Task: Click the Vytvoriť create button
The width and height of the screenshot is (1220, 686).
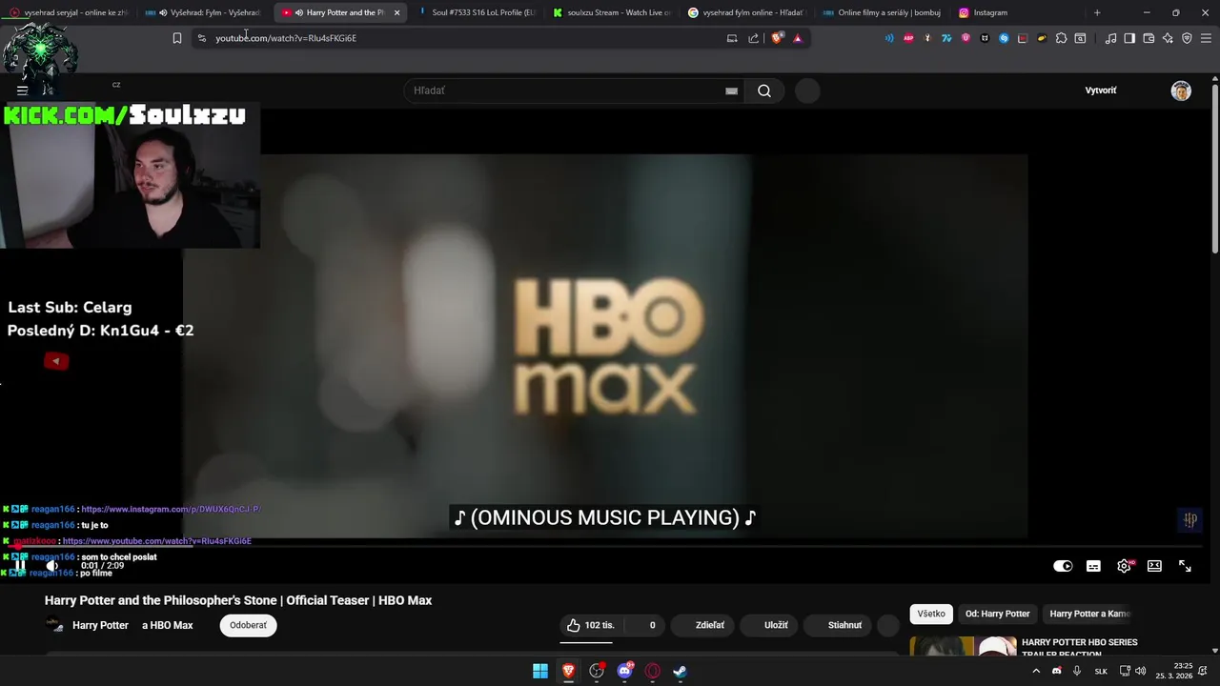Action: point(1101,91)
